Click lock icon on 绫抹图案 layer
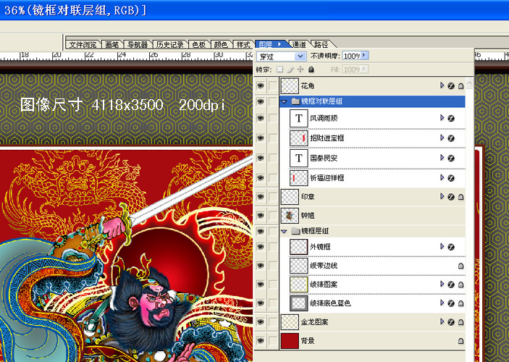509x362 pixels. tap(460, 285)
